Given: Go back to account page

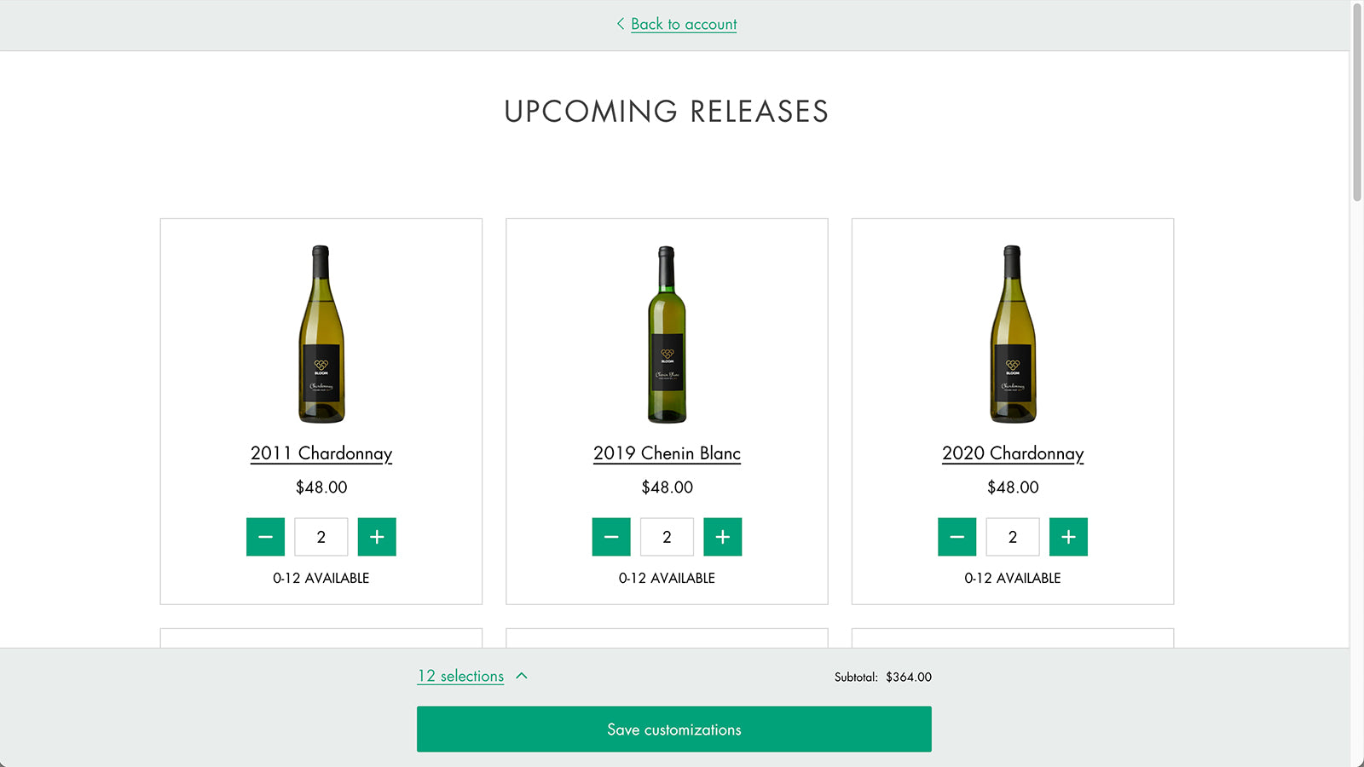Looking at the screenshot, I should pyautogui.click(x=684, y=24).
